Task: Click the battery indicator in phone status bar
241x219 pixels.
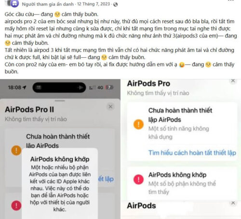Action: coord(109,88)
